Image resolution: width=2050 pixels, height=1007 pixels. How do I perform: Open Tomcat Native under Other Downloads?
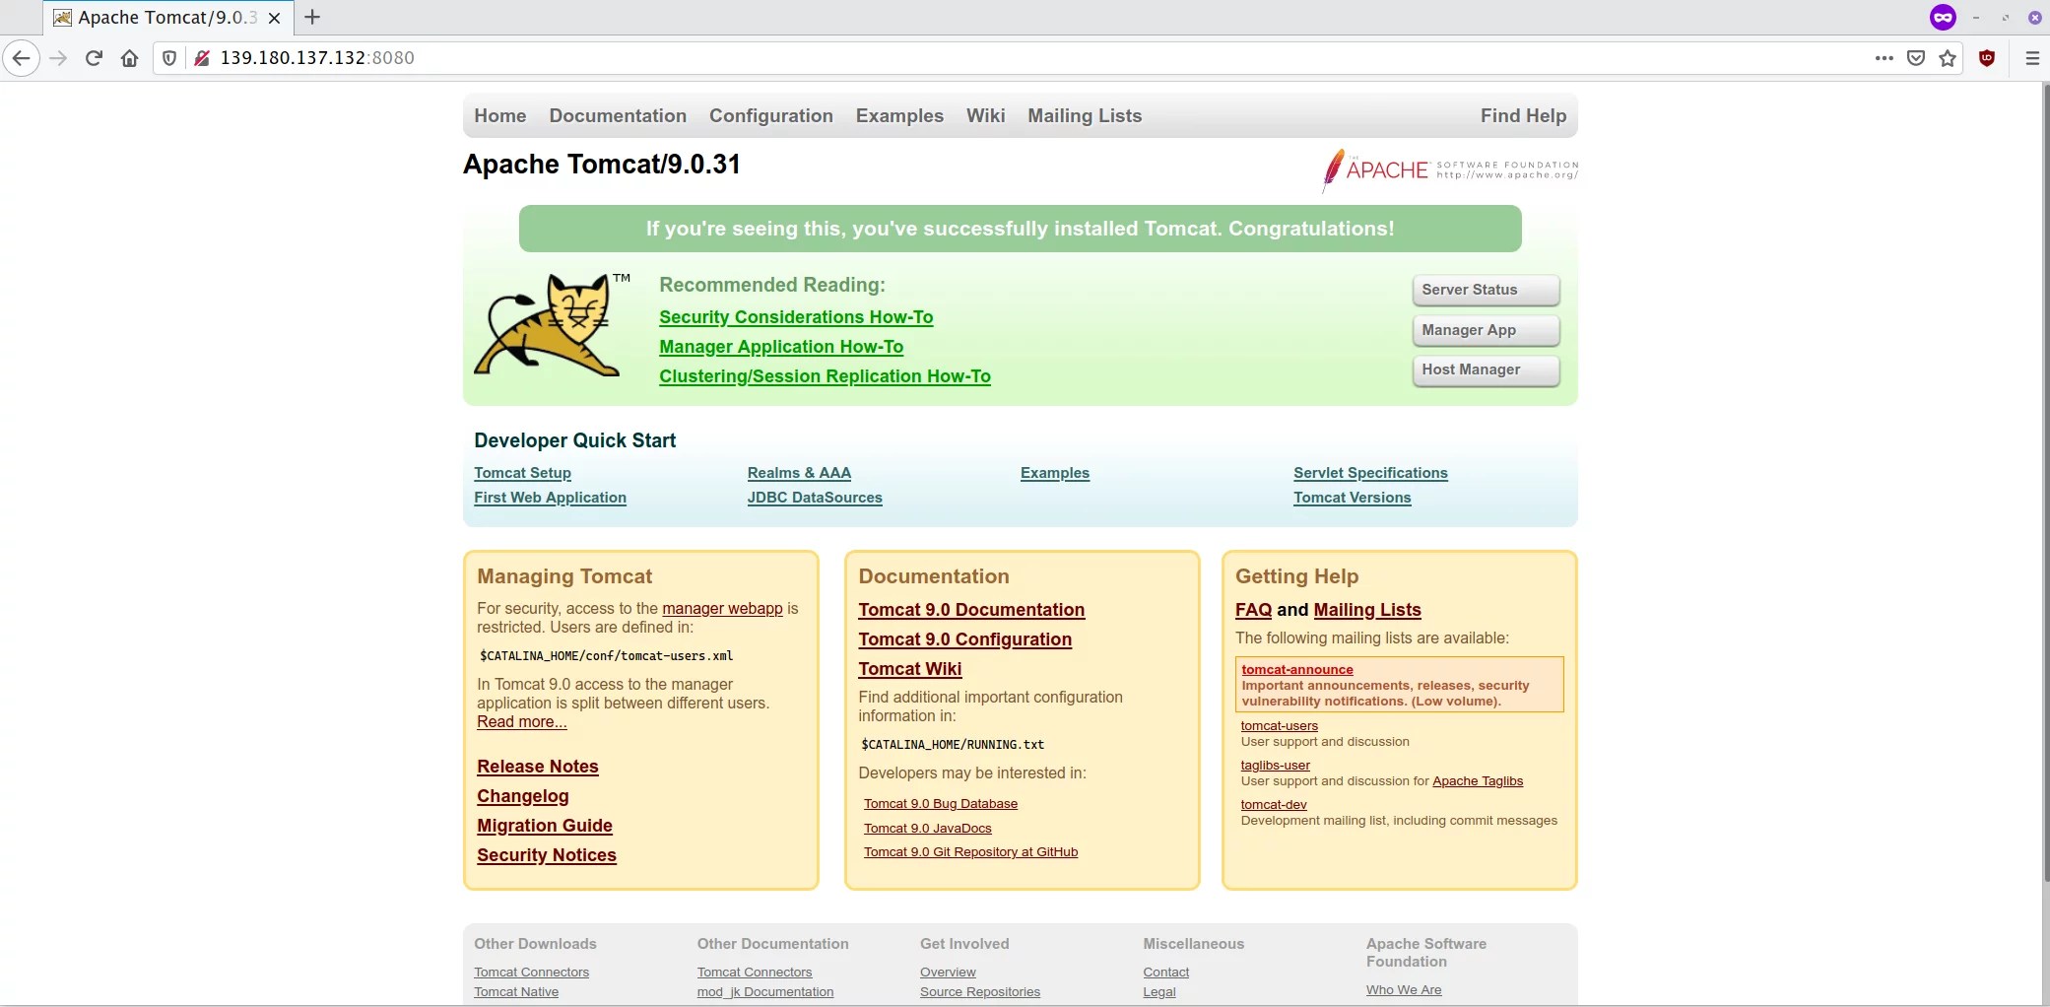[x=516, y=992]
